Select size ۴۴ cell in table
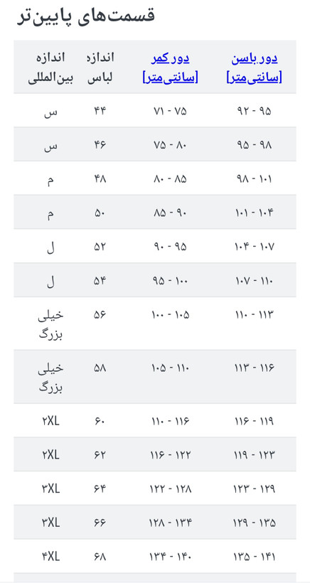This screenshot has height=583, width=310. [100, 111]
